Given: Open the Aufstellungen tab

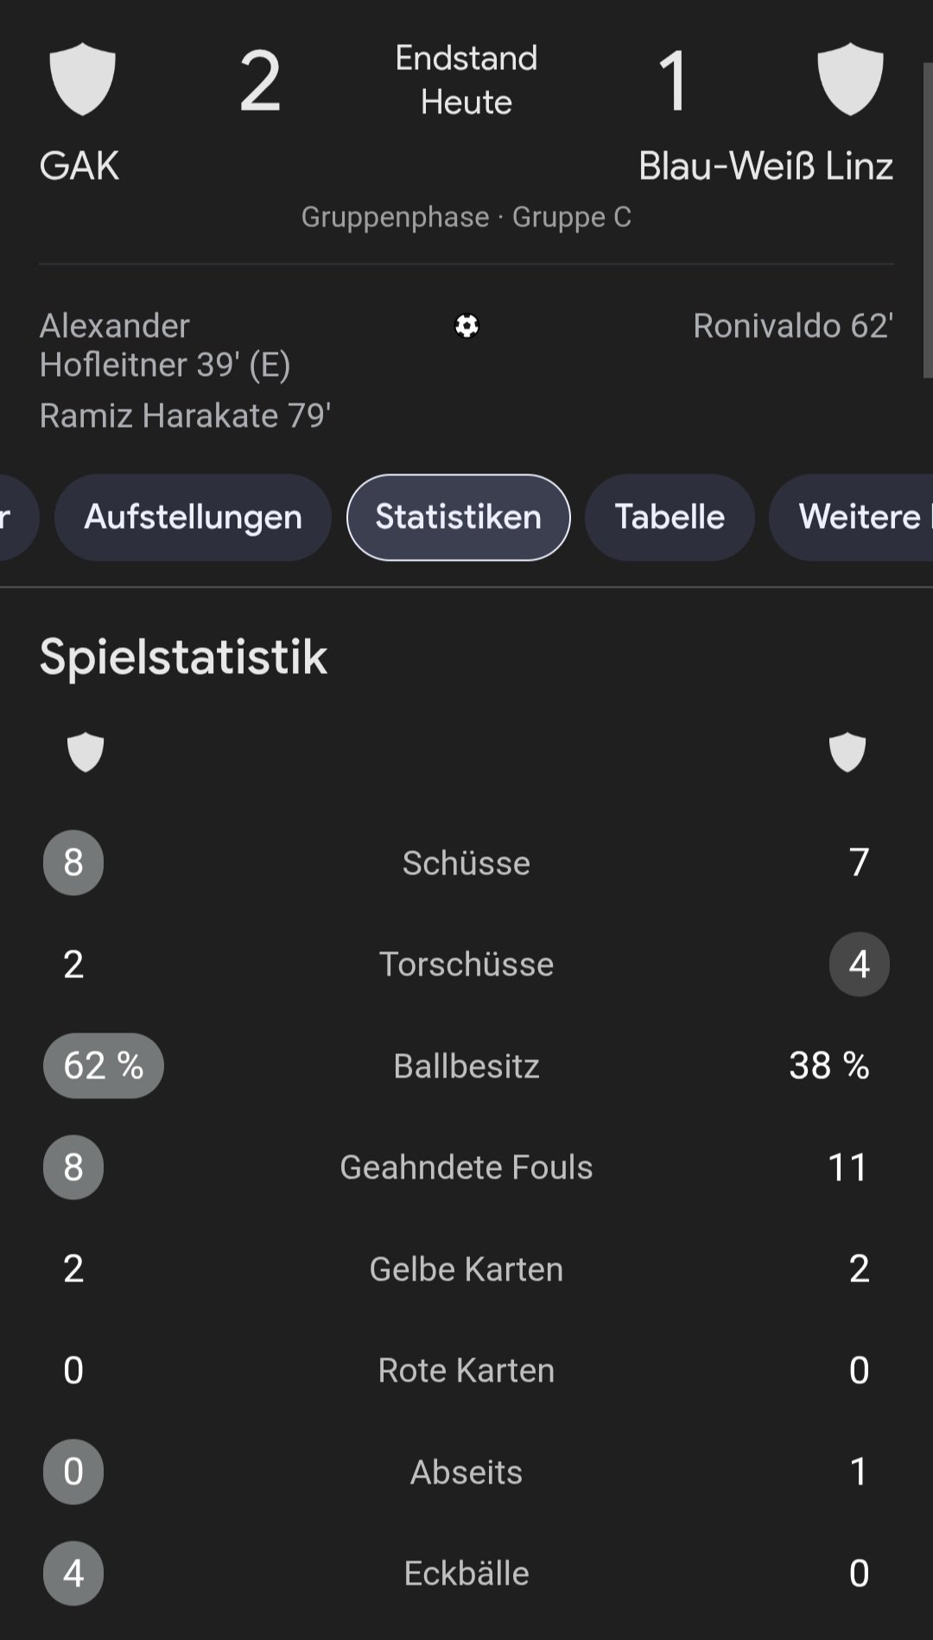Looking at the screenshot, I should 193,517.
